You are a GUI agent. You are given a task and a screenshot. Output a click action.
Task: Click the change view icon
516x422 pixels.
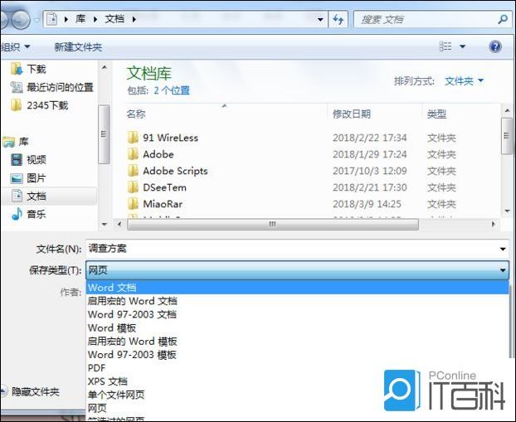(x=445, y=46)
